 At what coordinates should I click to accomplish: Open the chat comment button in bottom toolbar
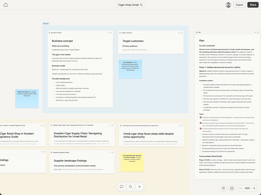(122, 187)
